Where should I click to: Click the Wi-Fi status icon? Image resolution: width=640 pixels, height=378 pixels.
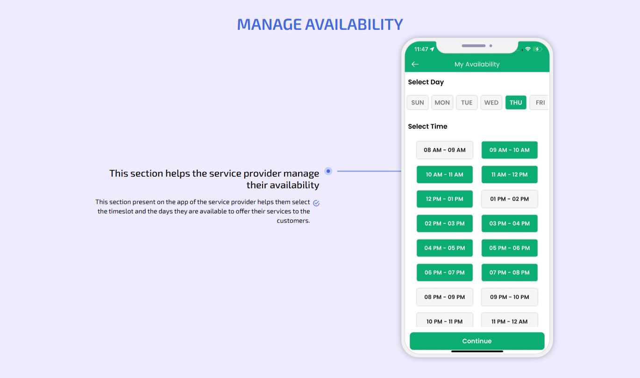click(x=528, y=49)
